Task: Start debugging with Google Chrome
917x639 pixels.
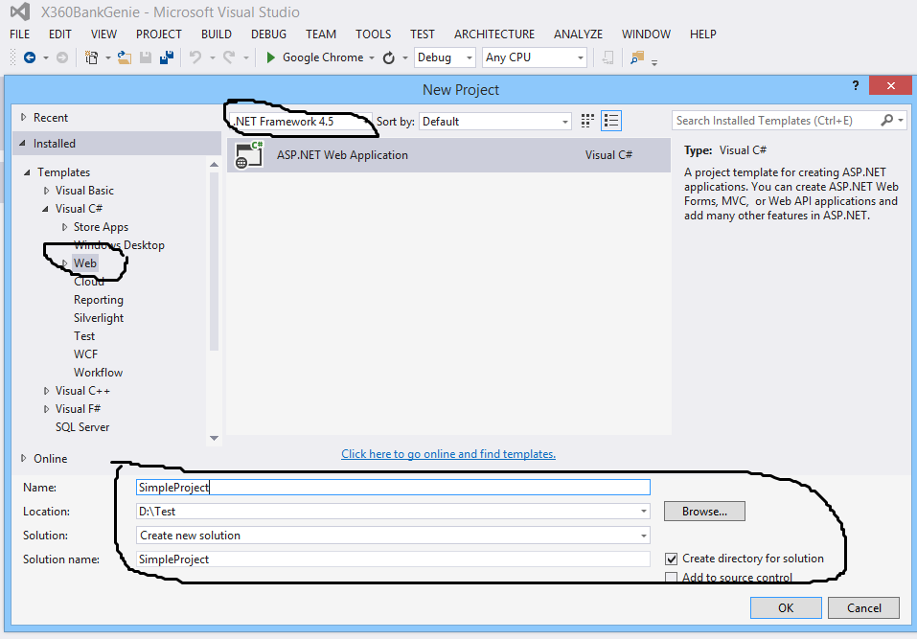Action: (271, 57)
